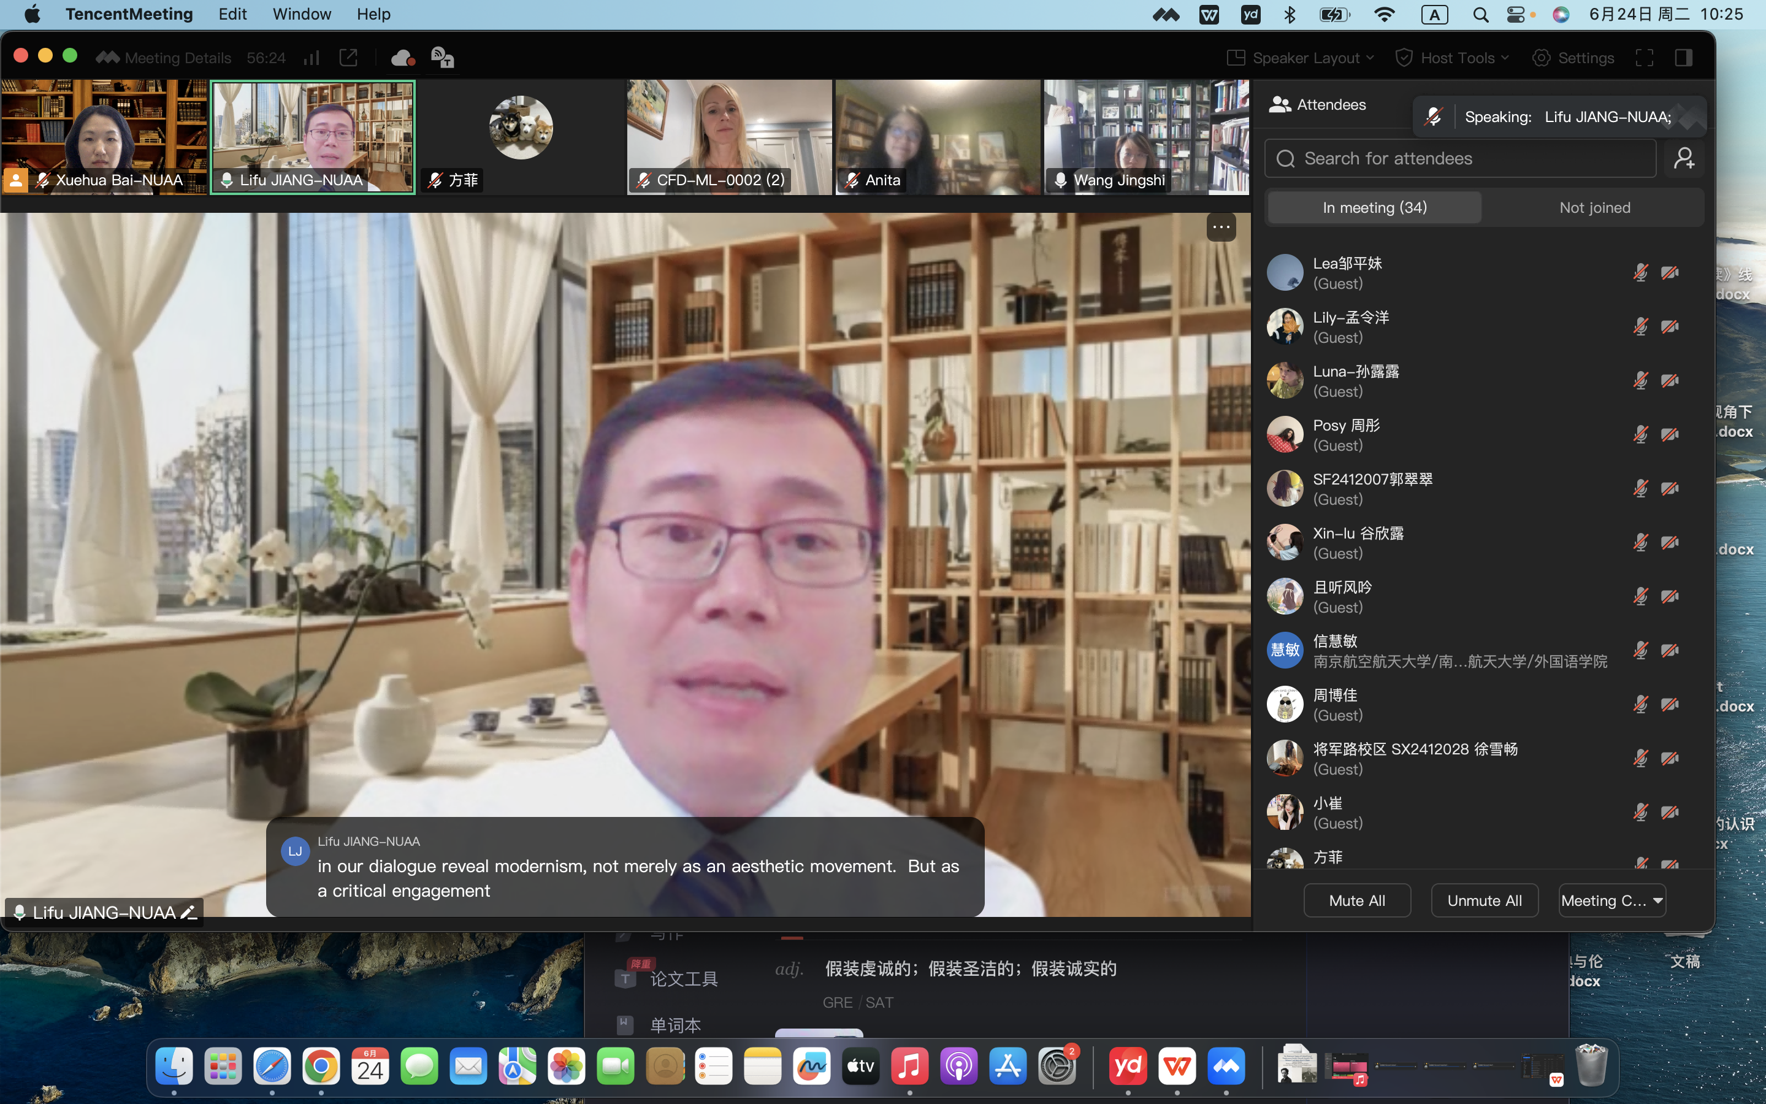This screenshot has width=1766, height=1104.
Task: Toggle microphone for Lea邹平妹
Action: coord(1640,273)
